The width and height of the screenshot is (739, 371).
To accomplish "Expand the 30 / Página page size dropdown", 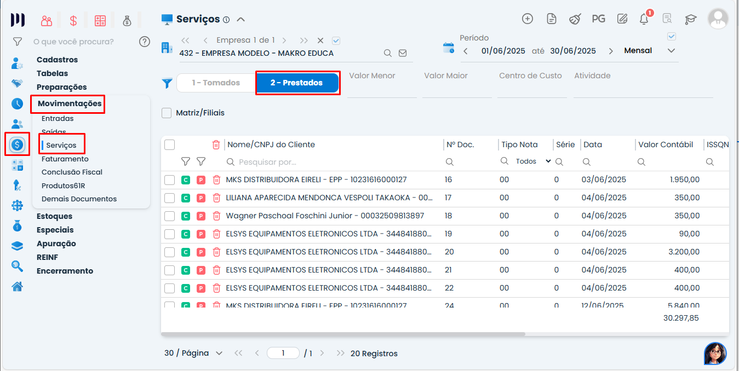I will tap(193, 353).
